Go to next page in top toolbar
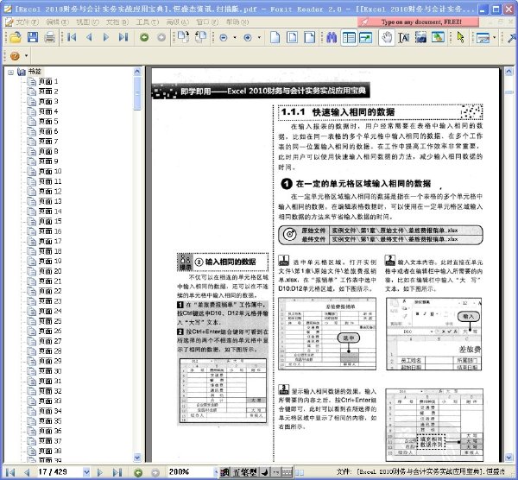This screenshot has width=518, height=480. click(105, 37)
